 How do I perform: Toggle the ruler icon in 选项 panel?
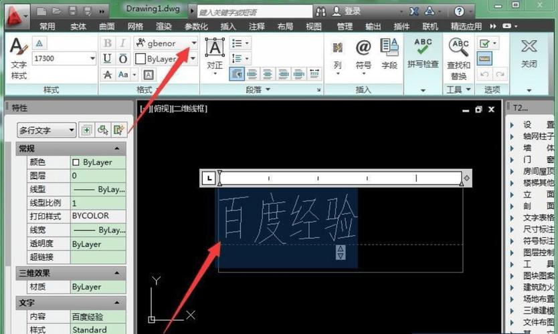coord(484,59)
